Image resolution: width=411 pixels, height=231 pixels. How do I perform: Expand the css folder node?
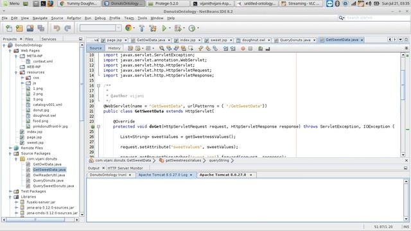click(x=22, y=78)
